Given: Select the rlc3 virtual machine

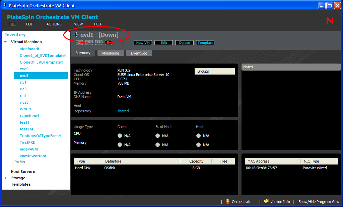Looking at the screenshot, I should (x=23, y=89).
